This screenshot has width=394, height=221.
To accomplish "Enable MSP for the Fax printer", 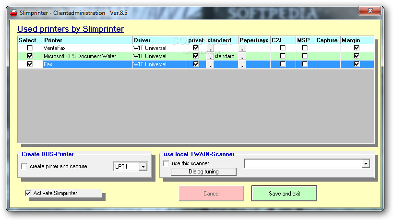I will (x=305, y=64).
